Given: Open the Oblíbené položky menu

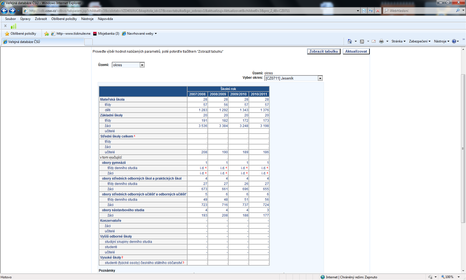Looking at the screenshot, I should click(64, 19).
